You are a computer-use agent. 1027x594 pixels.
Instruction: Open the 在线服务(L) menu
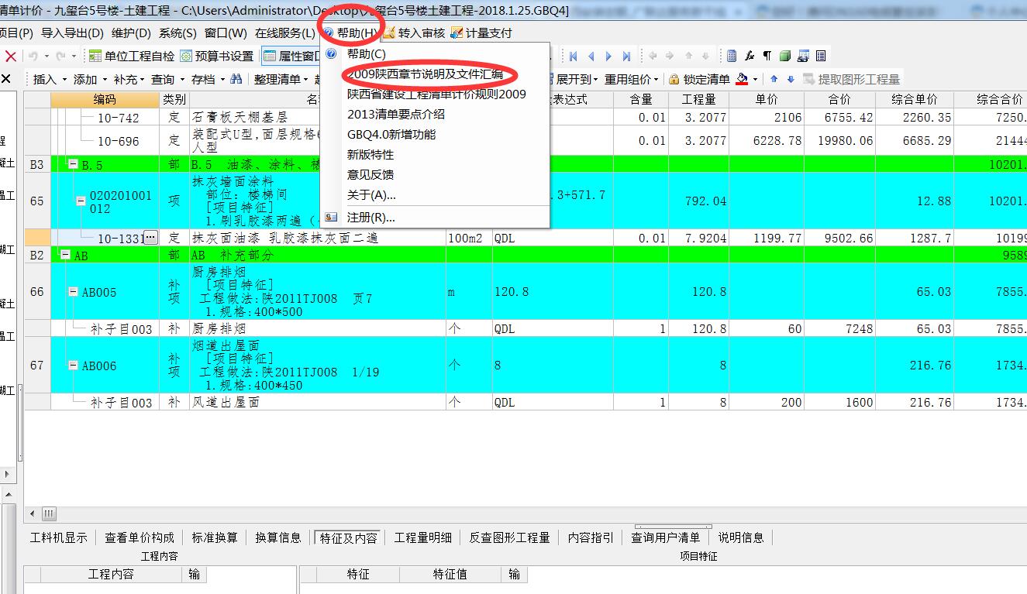tap(285, 33)
